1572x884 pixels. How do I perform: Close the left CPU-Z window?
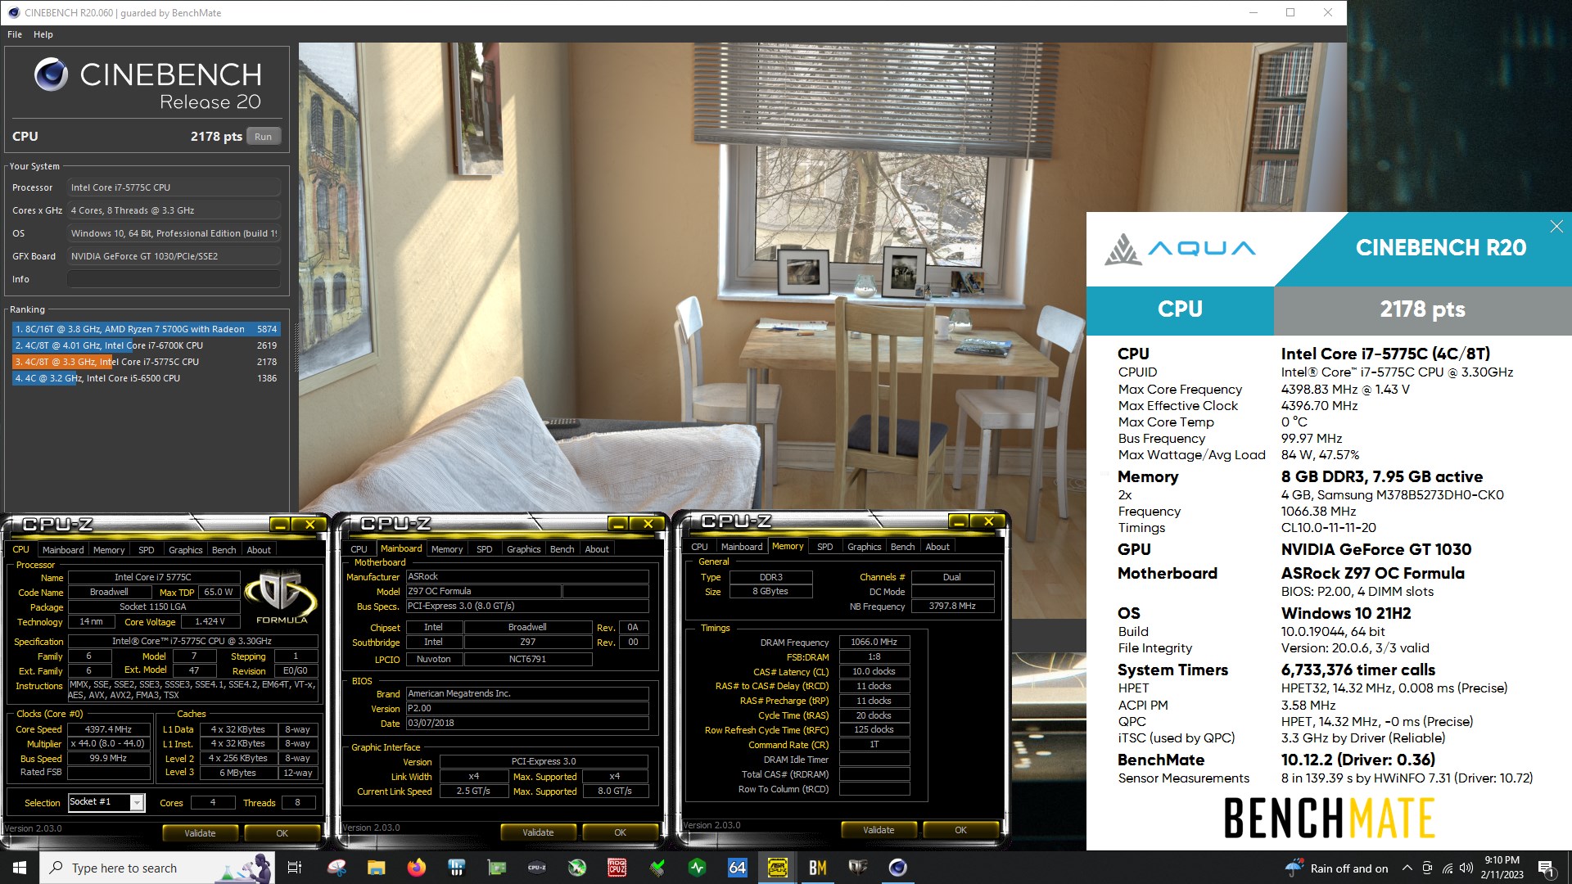[x=309, y=525]
